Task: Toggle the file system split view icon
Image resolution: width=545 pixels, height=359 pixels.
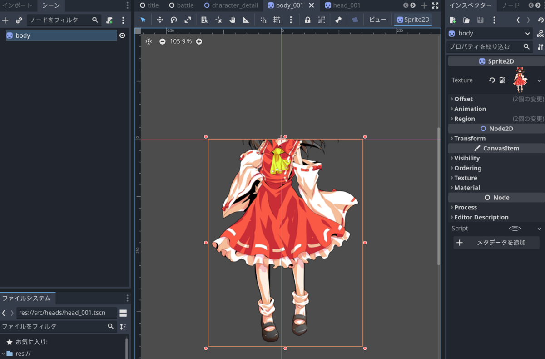Action: click(123, 313)
